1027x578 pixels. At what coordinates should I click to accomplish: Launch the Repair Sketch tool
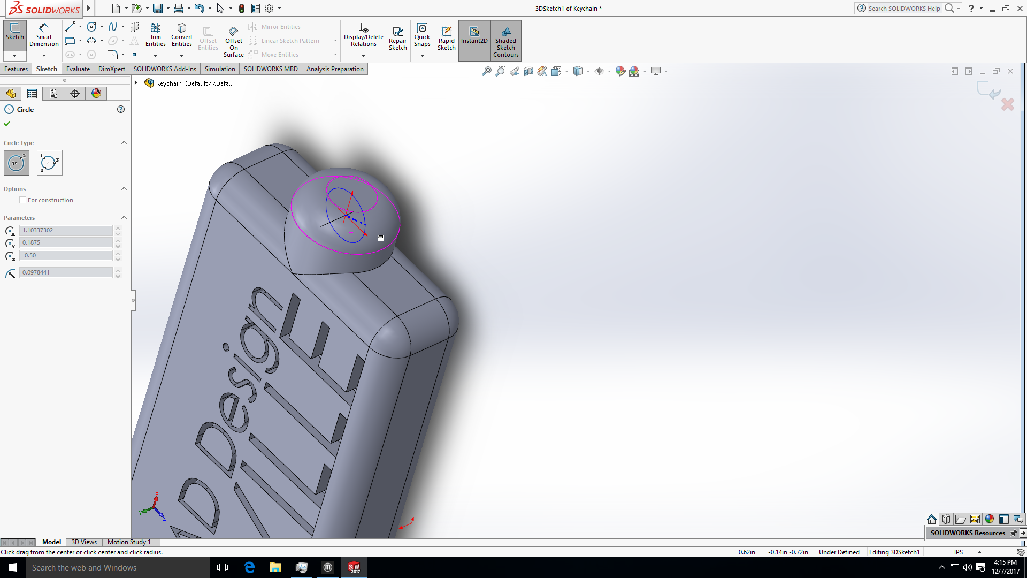[397, 37]
